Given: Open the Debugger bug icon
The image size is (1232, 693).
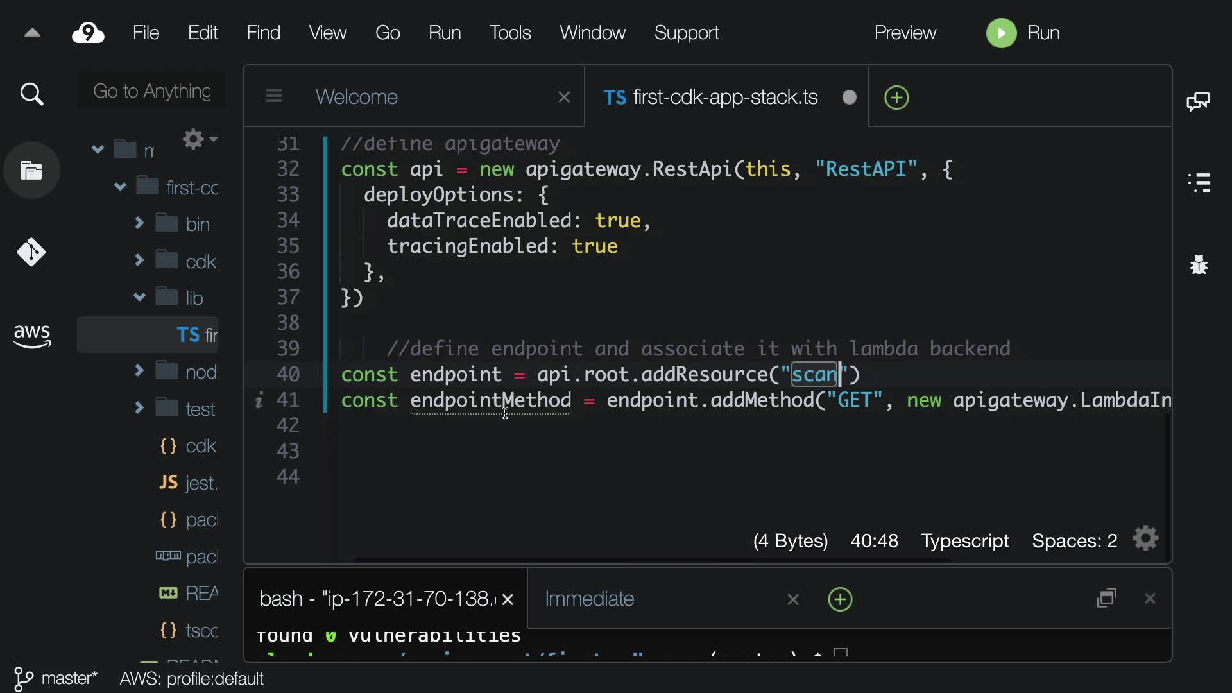Looking at the screenshot, I should click(x=1199, y=264).
